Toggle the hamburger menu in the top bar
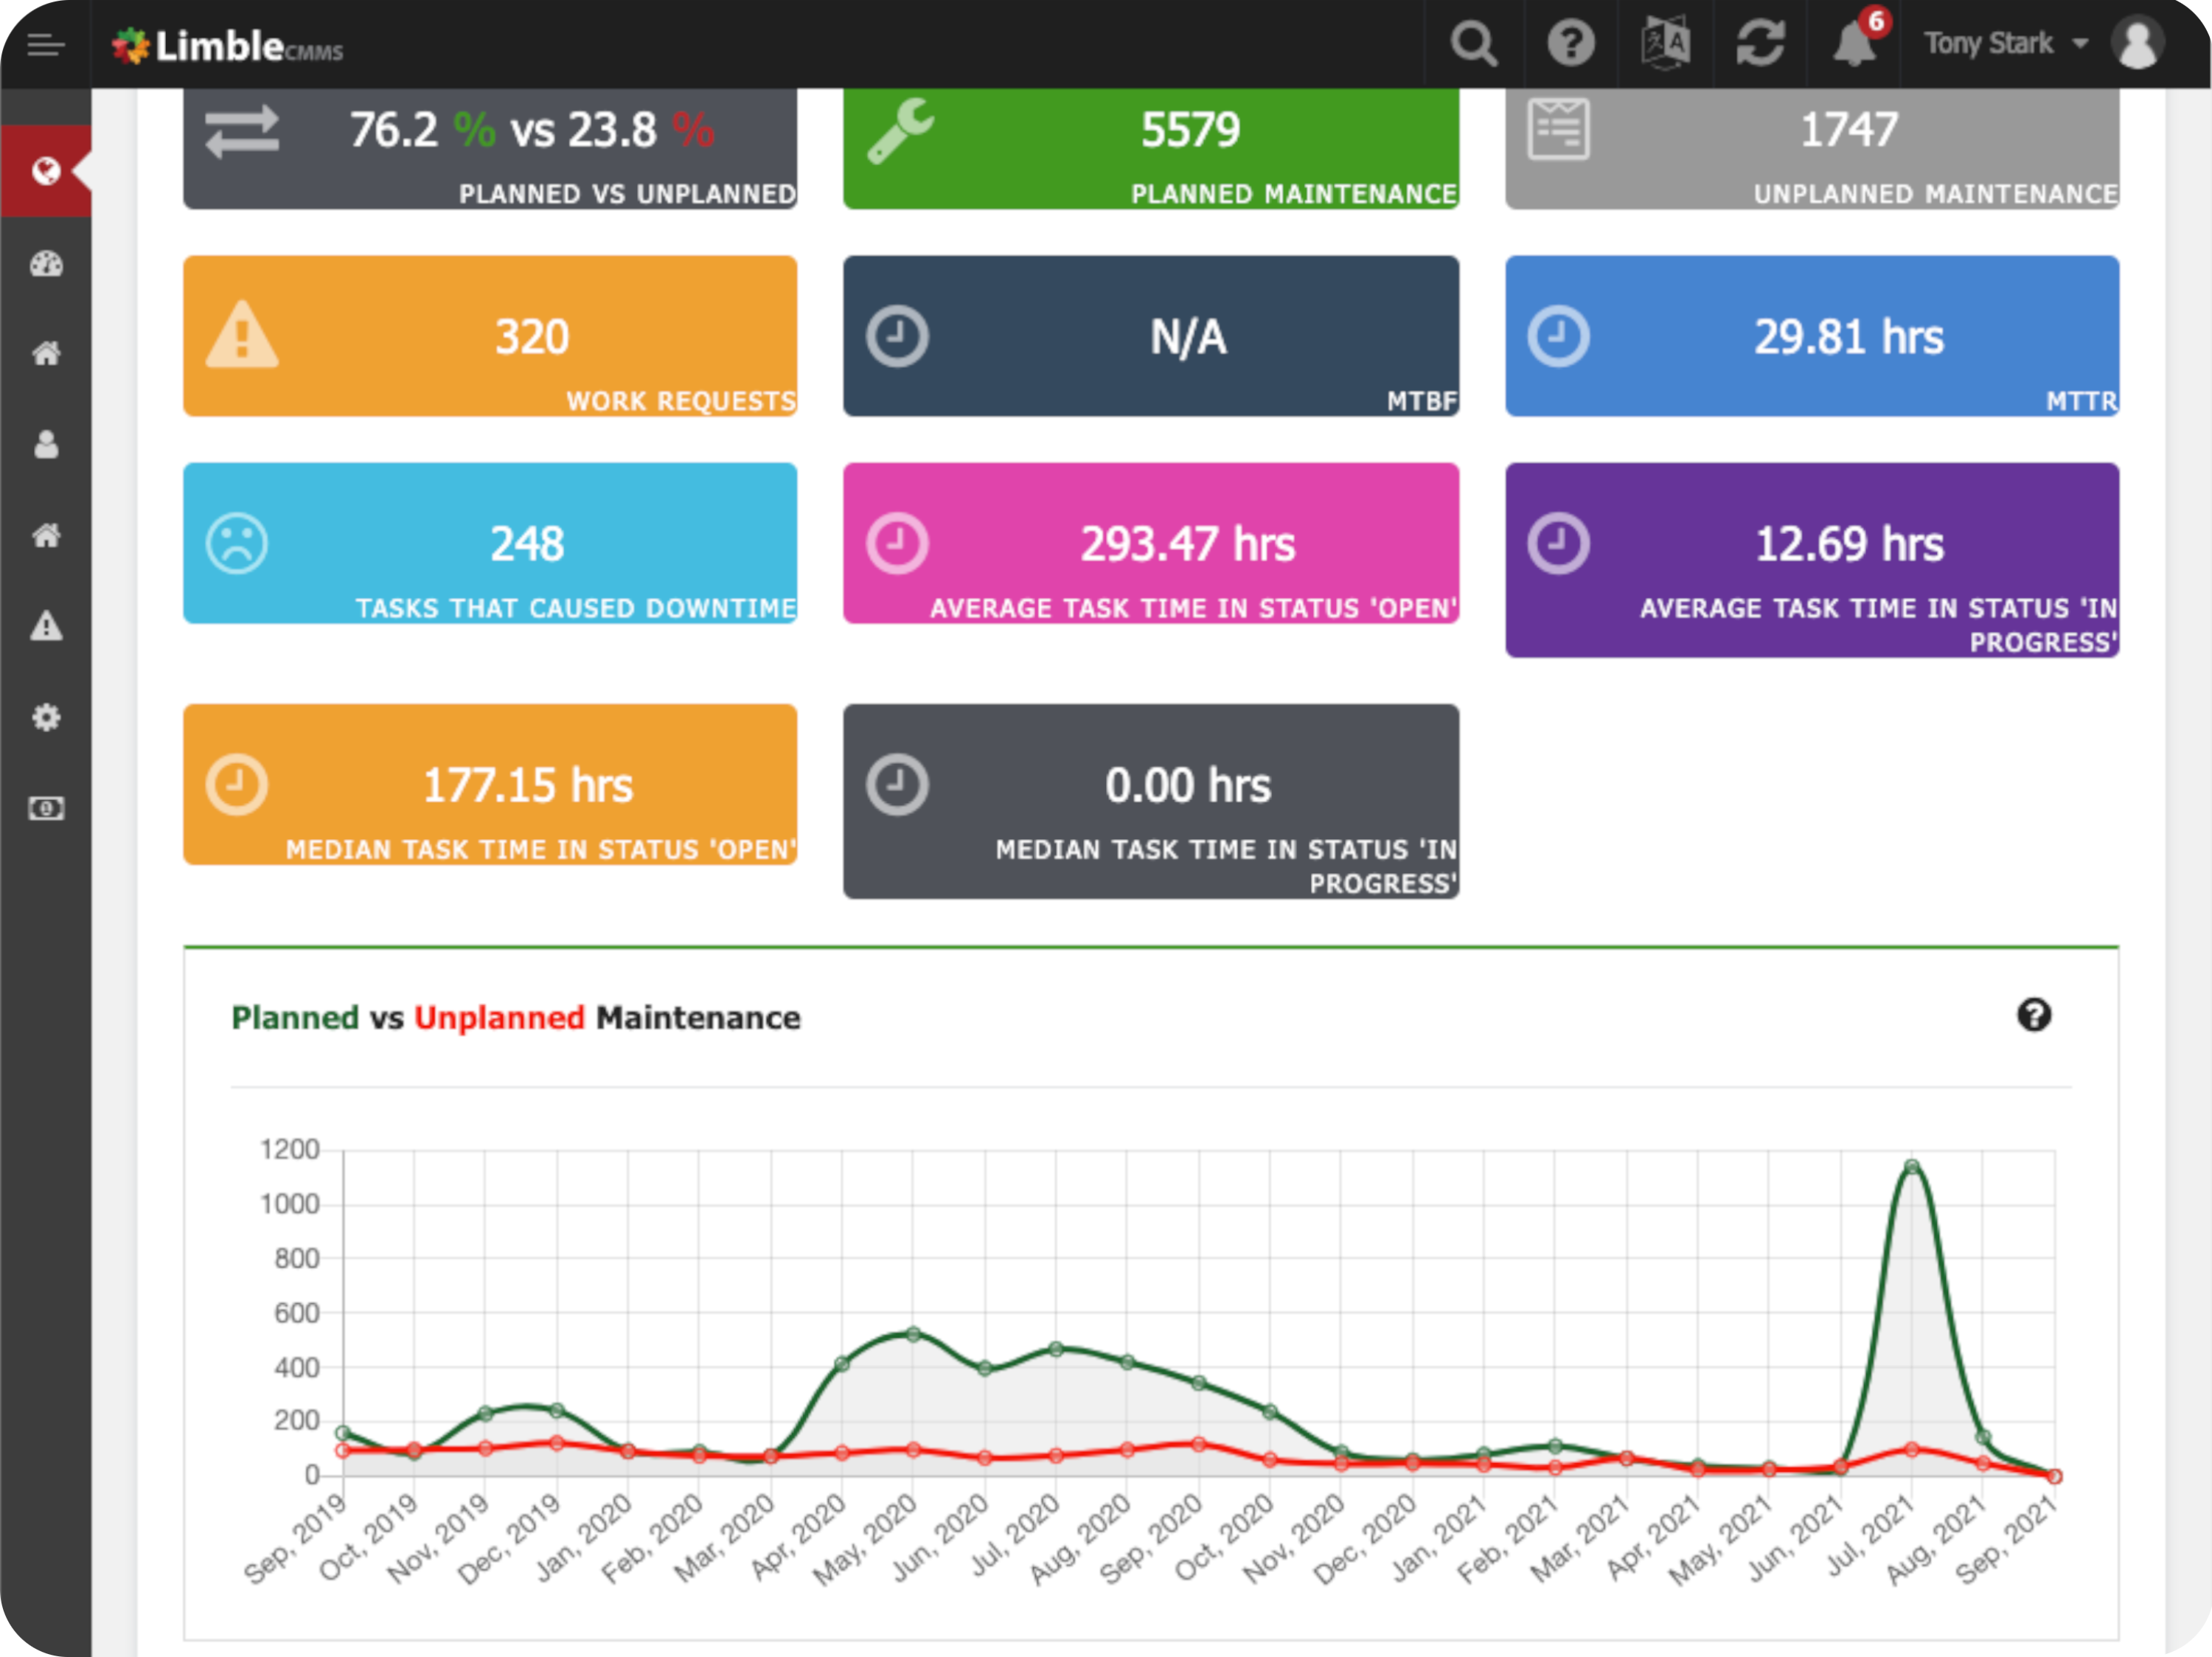Screen dimensions: 2212x1657 click(46, 45)
